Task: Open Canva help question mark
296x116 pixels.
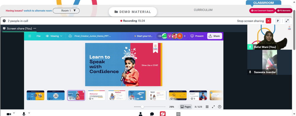Action: [220, 107]
